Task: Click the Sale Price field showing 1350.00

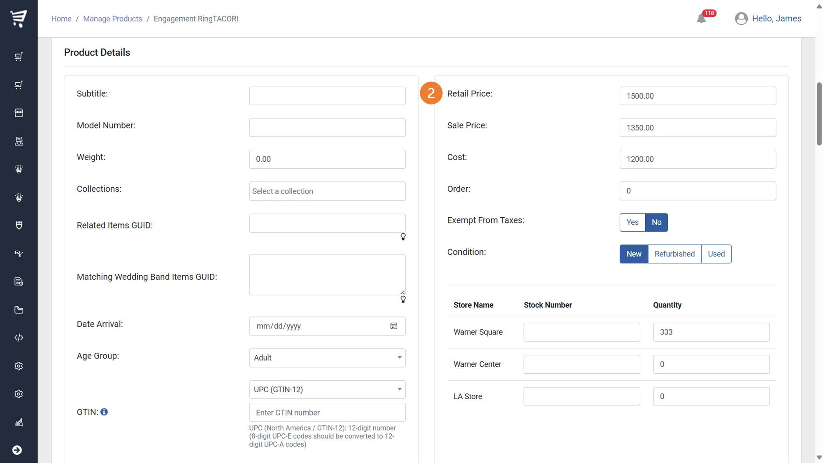Action: [x=698, y=127]
